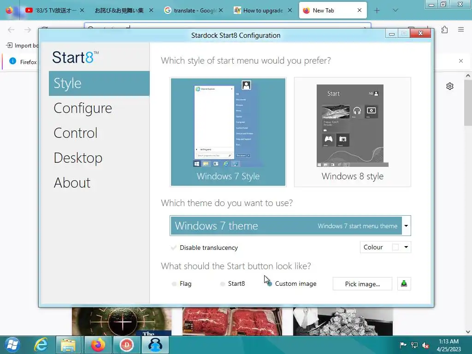
Task: Click the Pick image... button
Action: point(362,284)
